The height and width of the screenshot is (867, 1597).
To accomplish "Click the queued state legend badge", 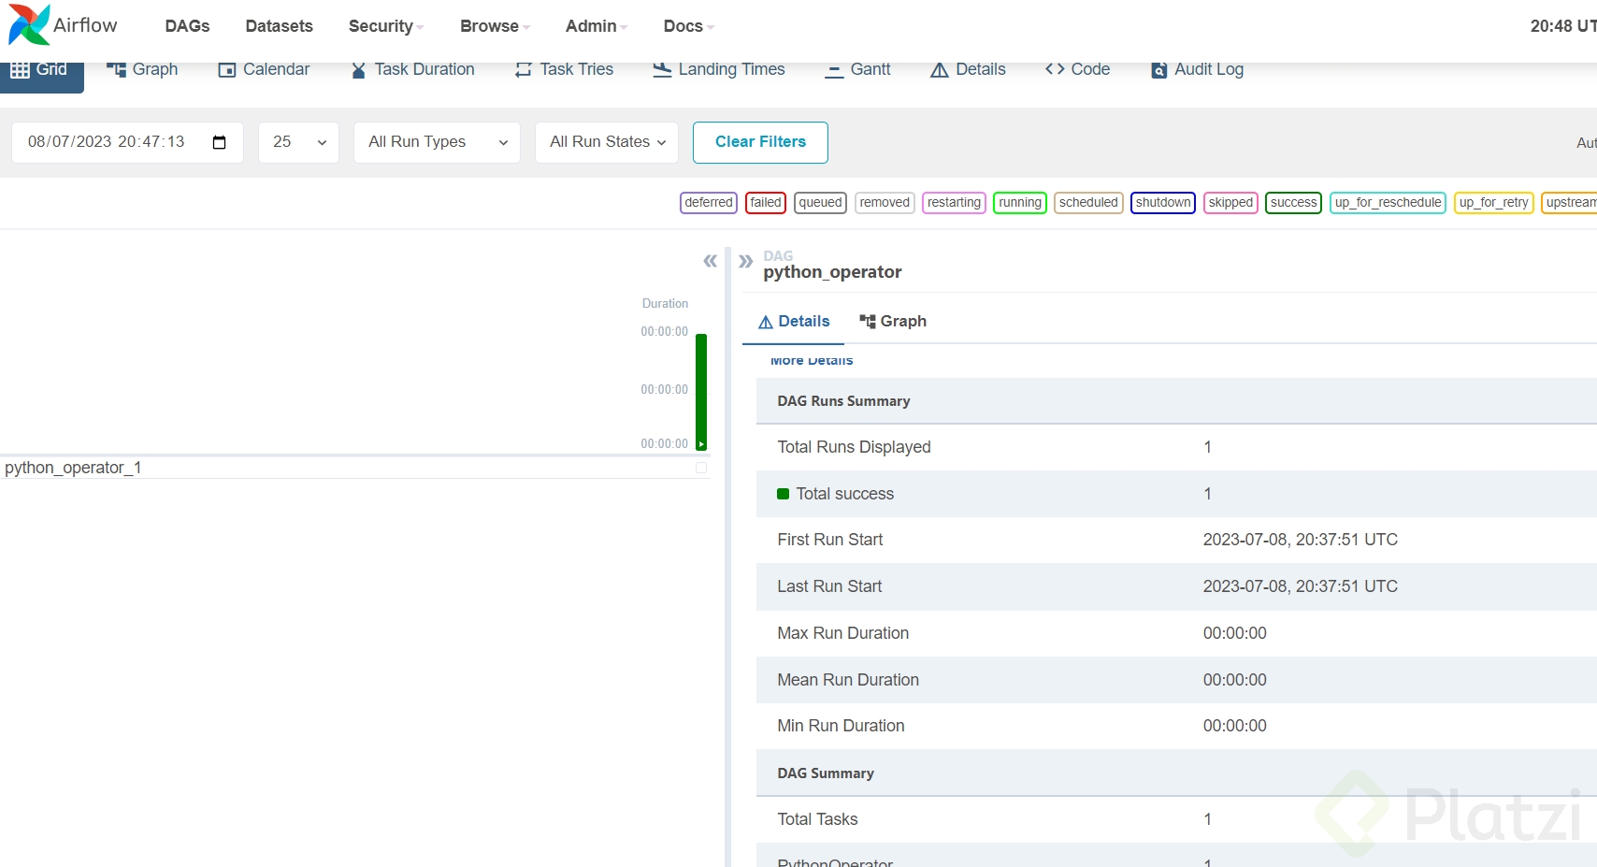I will 820,203.
